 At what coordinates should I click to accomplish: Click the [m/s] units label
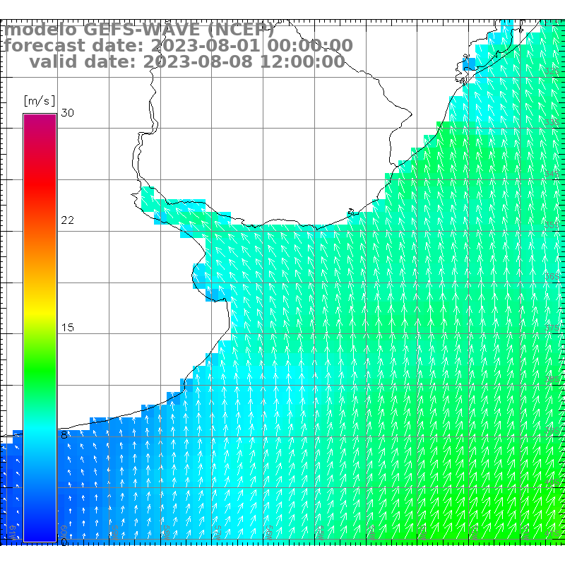point(40,100)
